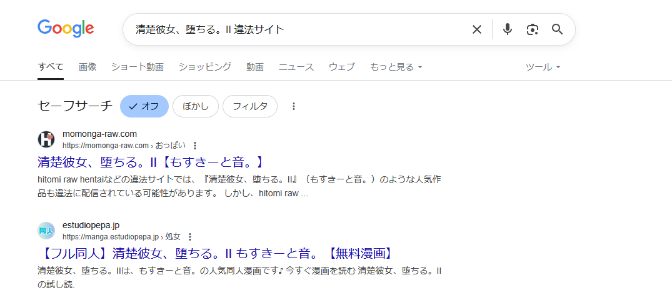Start voice search with microphone icon
The image size is (672, 305).
508,29
